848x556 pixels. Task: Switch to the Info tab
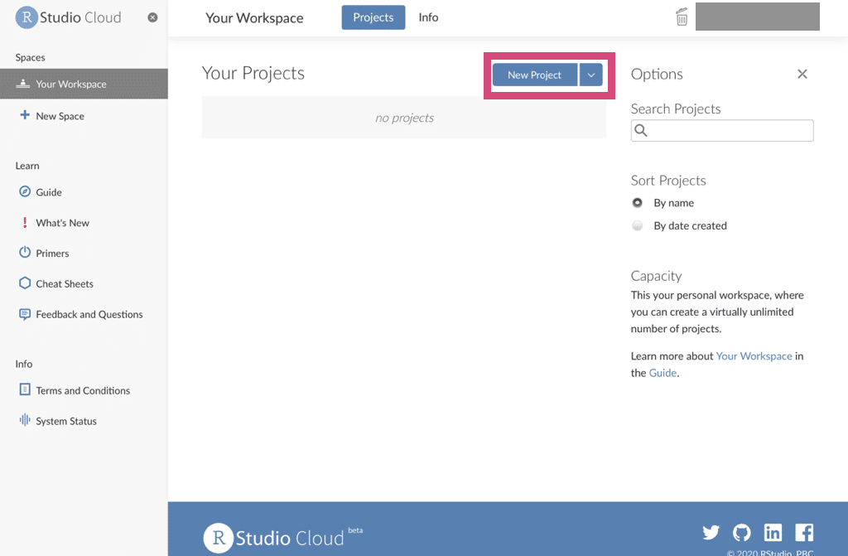pyautogui.click(x=428, y=17)
